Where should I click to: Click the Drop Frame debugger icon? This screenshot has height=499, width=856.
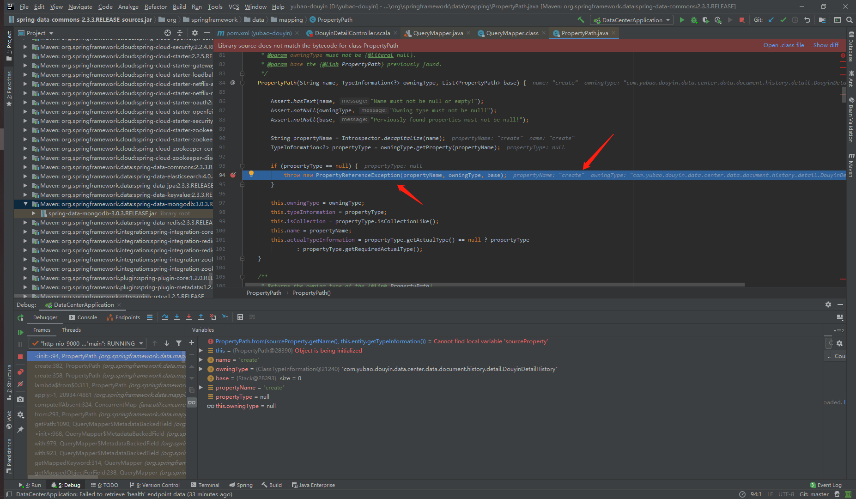(213, 317)
